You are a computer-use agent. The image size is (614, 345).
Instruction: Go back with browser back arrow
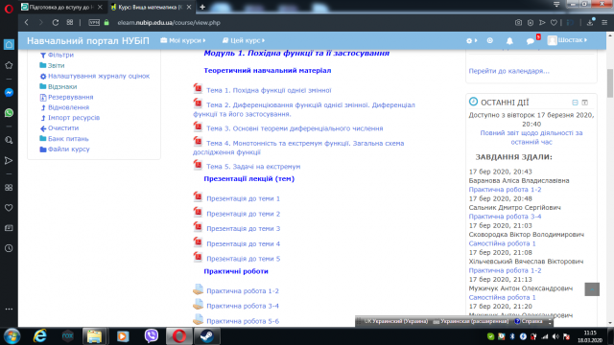(27, 23)
